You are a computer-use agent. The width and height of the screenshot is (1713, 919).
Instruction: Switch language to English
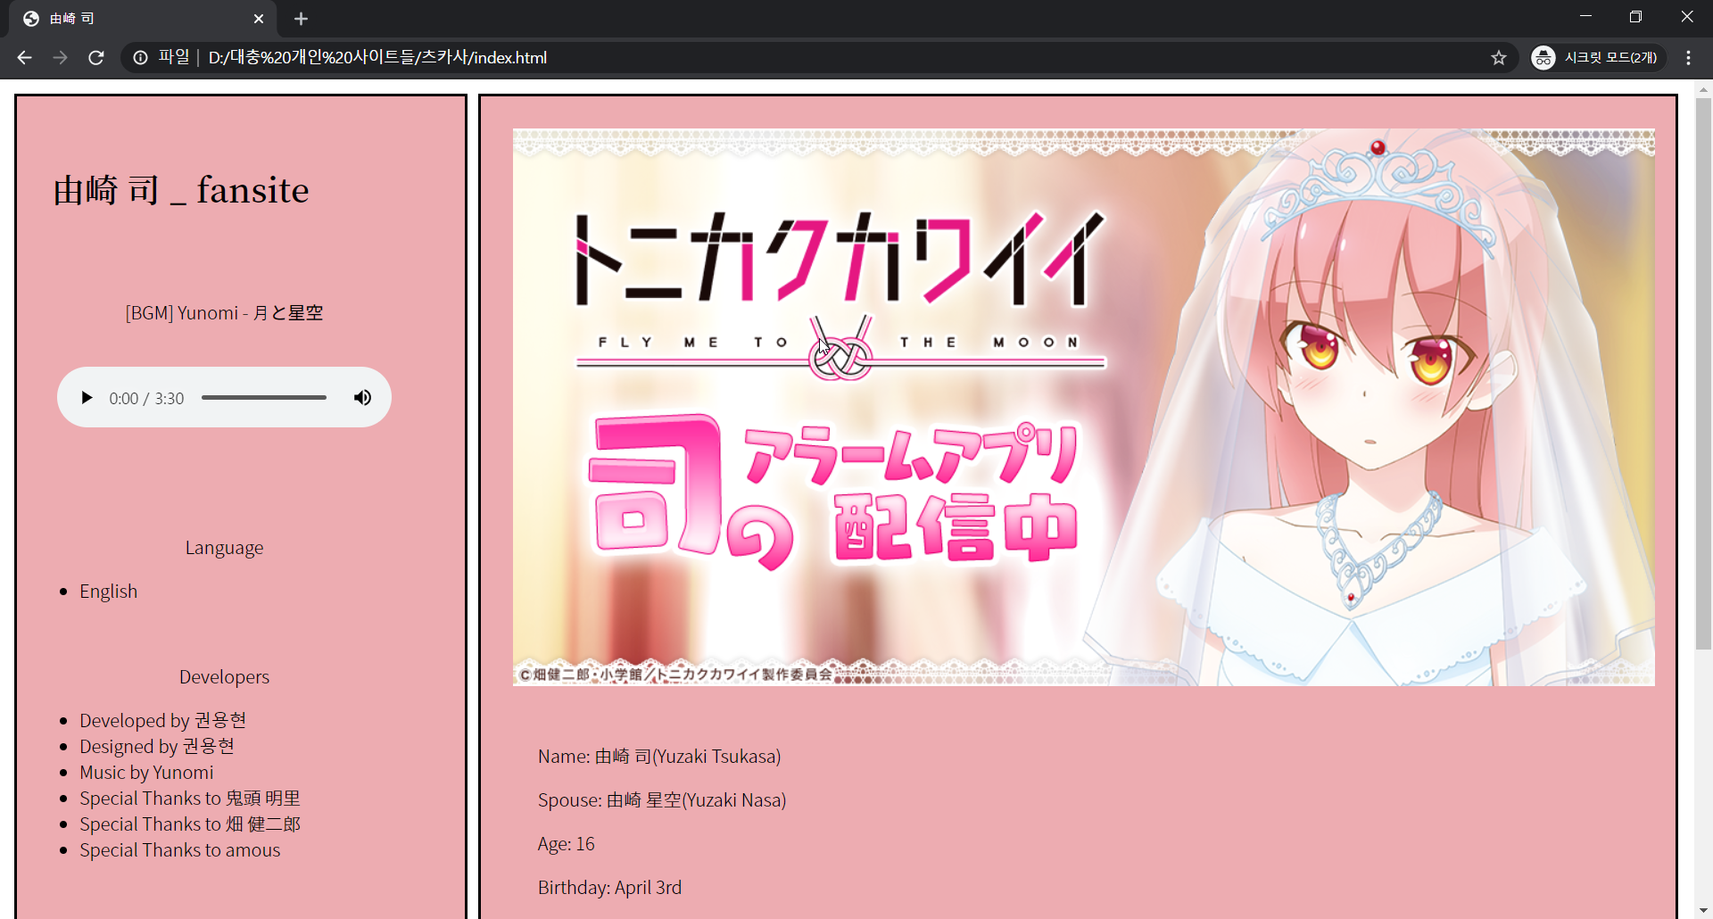tap(108, 592)
